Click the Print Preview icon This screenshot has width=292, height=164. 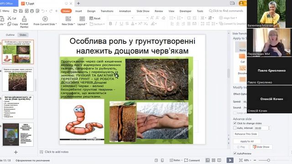point(37,11)
